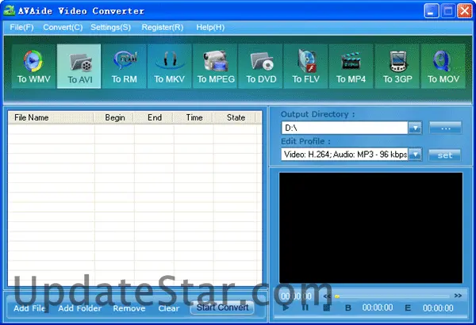Click the Add Folder button

pyautogui.click(x=80, y=308)
